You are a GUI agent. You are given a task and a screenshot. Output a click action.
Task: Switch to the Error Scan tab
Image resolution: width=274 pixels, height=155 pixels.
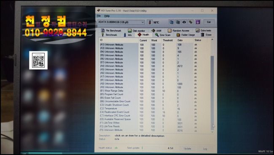tap(163, 35)
